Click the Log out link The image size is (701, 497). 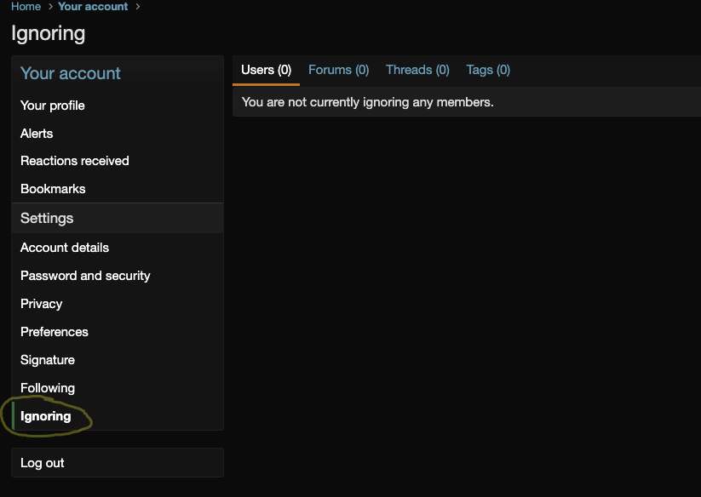[x=43, y=463]
